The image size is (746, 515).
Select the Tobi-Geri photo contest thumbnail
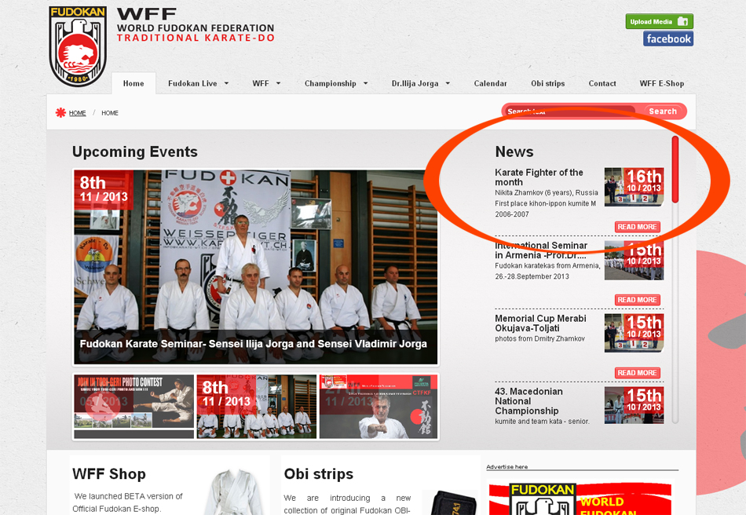point(134,407)
